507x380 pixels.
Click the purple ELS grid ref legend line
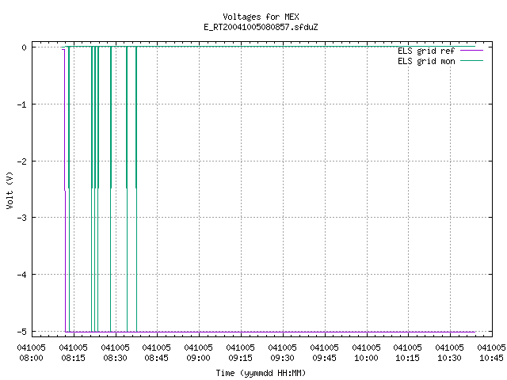pyautogui.click(x=471, y=51)
